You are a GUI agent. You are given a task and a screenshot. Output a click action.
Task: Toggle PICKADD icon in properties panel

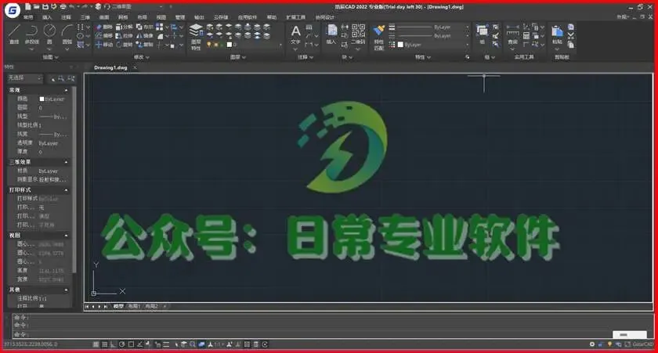[52, 78]
